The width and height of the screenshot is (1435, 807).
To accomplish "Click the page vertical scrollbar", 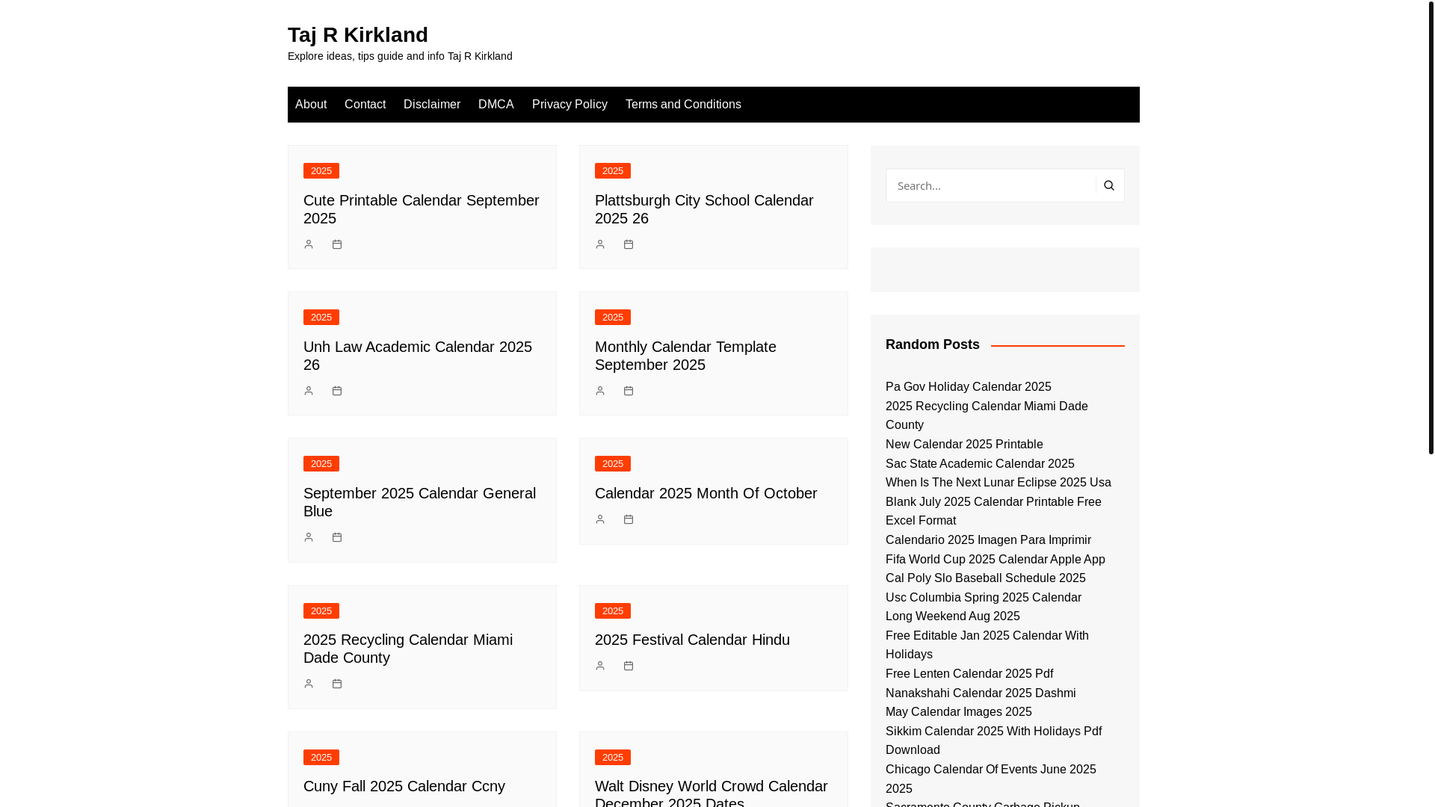I will (1431, 227).
